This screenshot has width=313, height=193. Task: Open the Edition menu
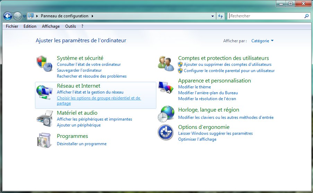[x=30, y=26]
